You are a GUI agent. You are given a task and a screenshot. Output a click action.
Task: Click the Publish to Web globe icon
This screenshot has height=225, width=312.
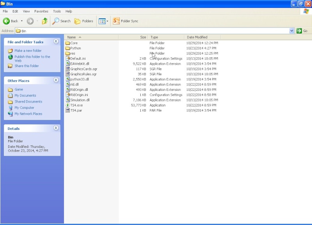click(x=11, y=57)
